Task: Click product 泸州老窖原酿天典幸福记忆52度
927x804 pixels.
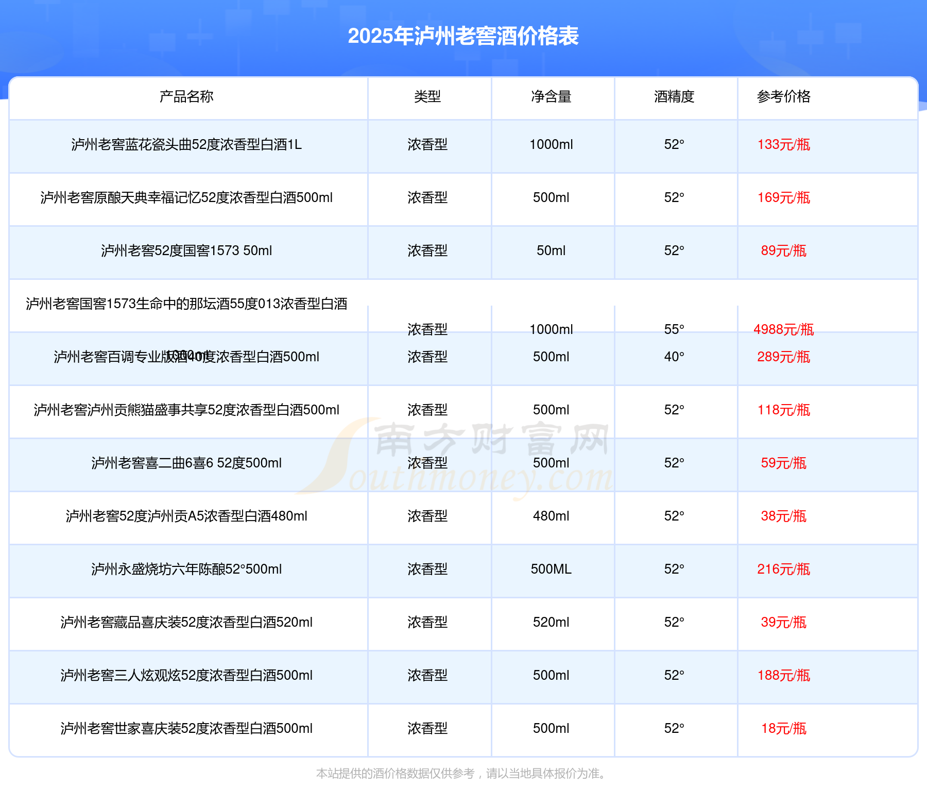Action: [x=186, y=197]
